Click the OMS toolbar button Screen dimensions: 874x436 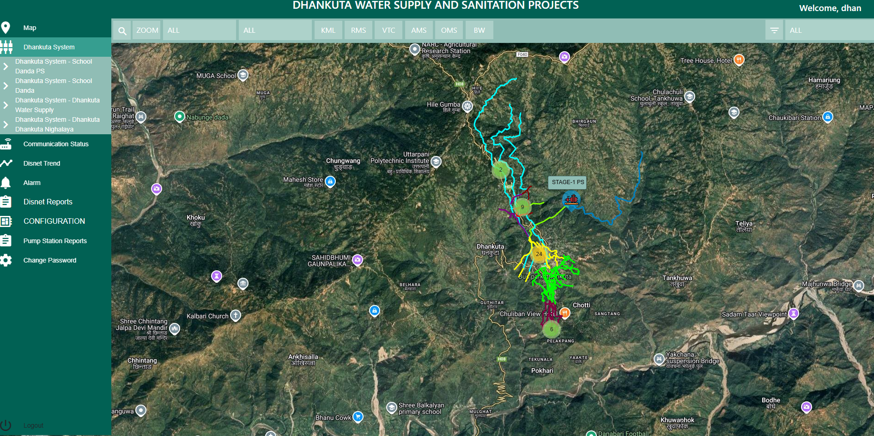[x=449, y=30]
